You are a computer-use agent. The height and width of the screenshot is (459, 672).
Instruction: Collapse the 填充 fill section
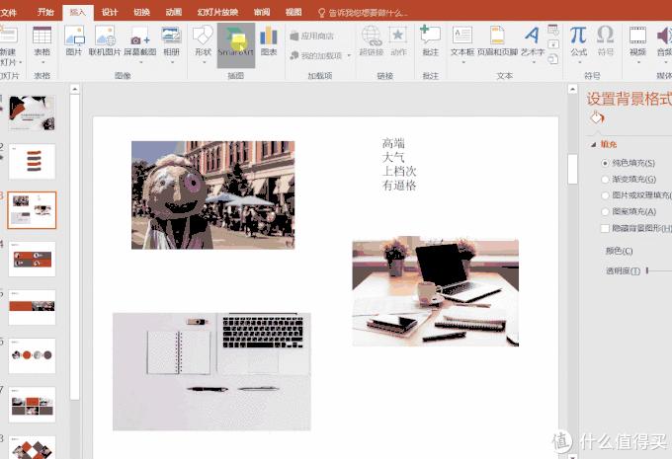point(594,145)
